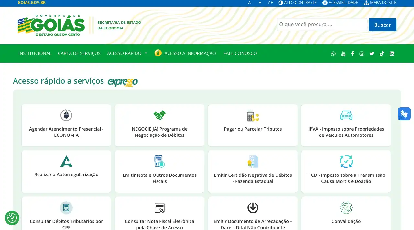This screenshot has width=414, height=230.
Task: Expand the Acesso Rápido dropdown menu
Action: click(127, 53)
